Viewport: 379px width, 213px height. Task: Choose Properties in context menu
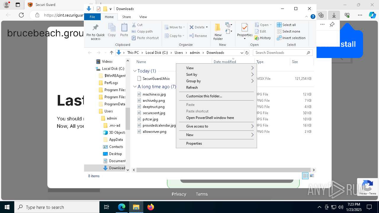216,143
